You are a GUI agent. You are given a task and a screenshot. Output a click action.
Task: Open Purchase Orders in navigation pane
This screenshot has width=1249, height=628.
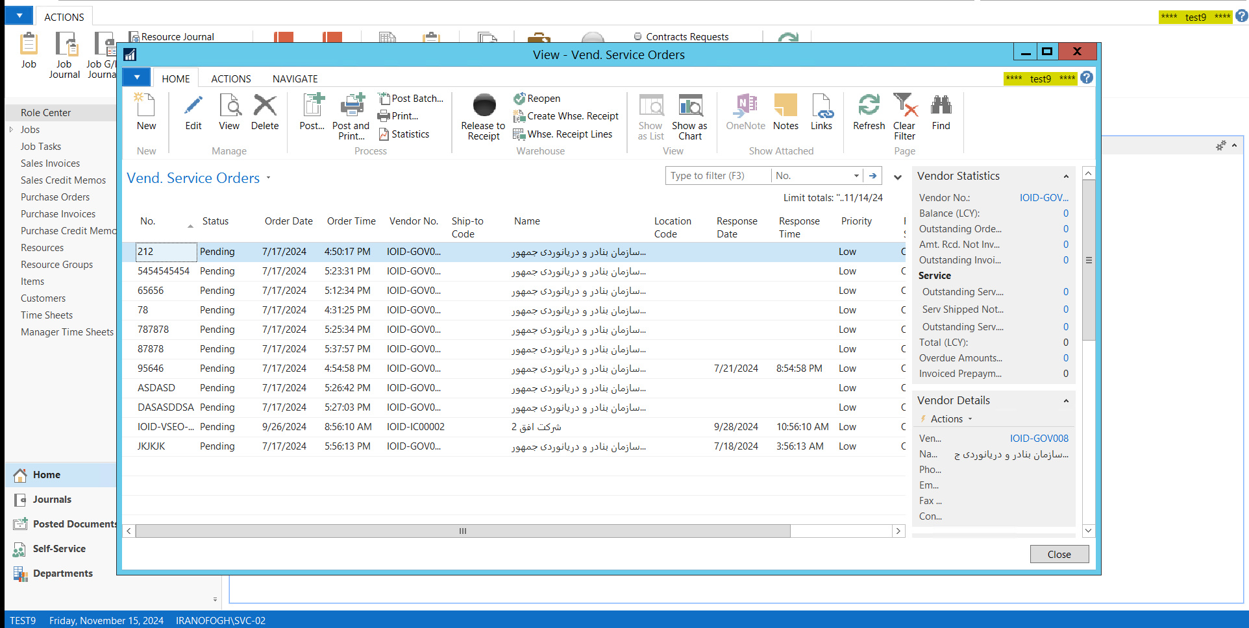[55, 197]
